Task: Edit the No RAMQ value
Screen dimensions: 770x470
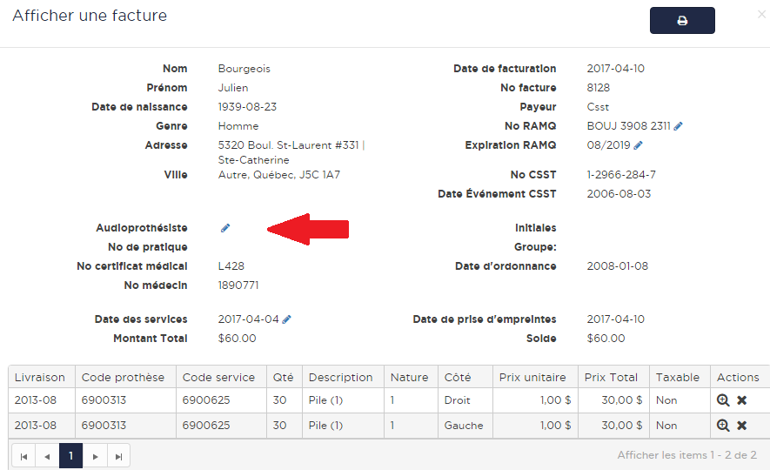Action: [679, 126]
